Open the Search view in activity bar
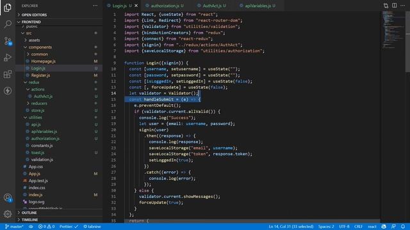The height and width of the screenshot is (230, 410). 7,24
